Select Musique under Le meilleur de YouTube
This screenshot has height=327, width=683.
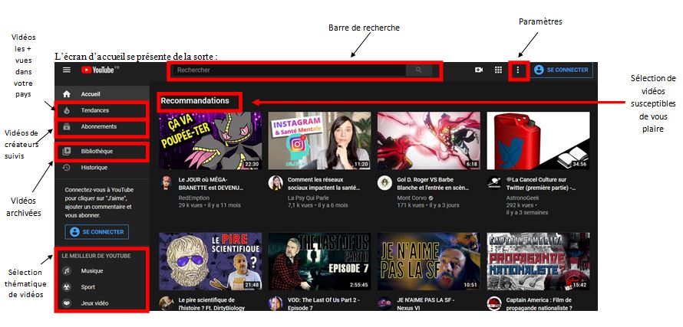102,271
